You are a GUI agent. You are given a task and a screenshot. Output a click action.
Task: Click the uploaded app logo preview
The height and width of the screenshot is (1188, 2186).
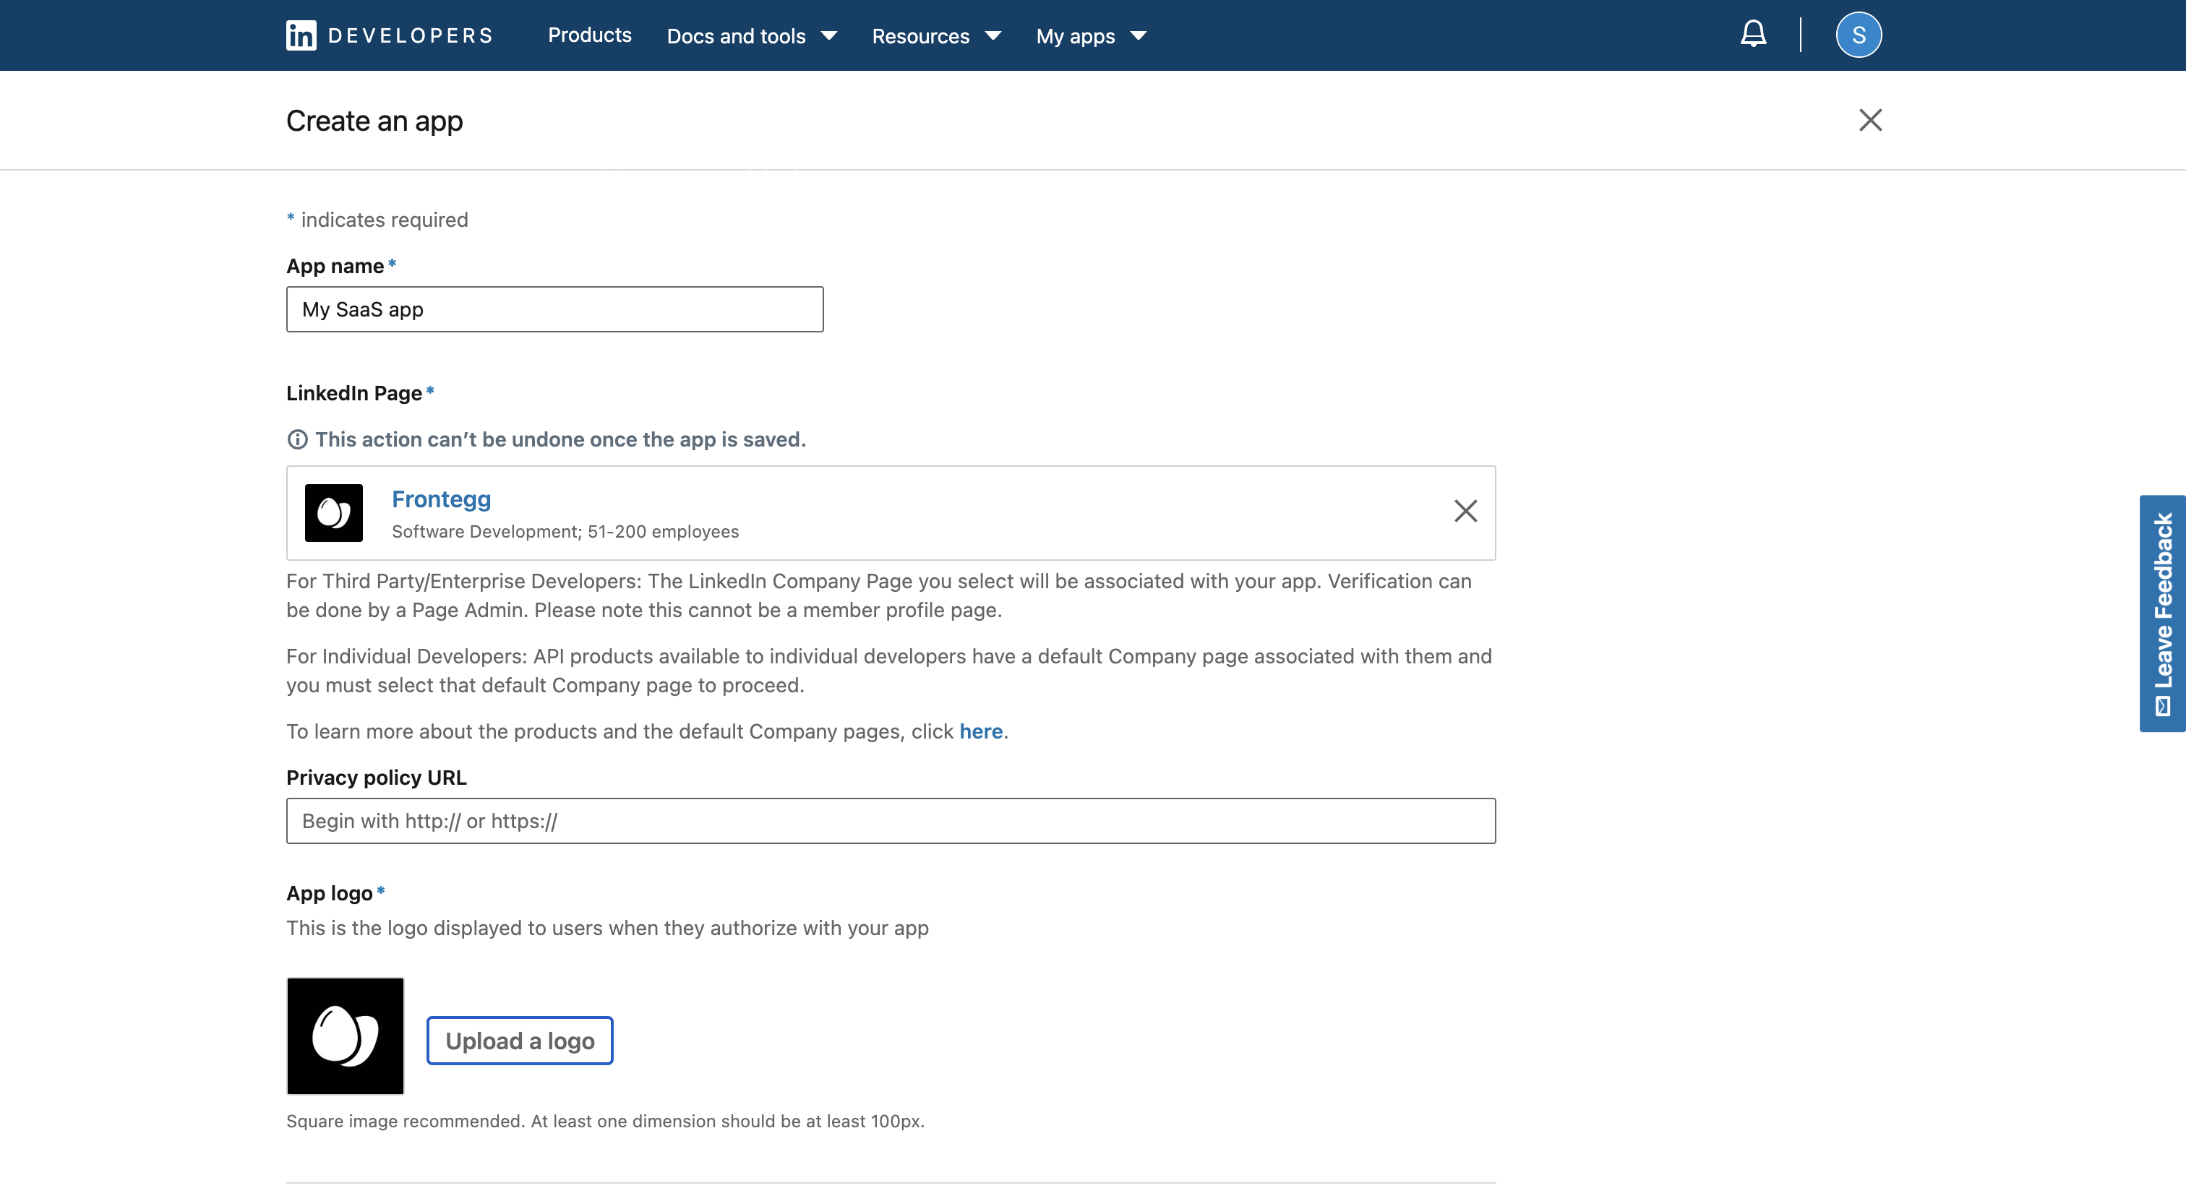[346, 1036]
